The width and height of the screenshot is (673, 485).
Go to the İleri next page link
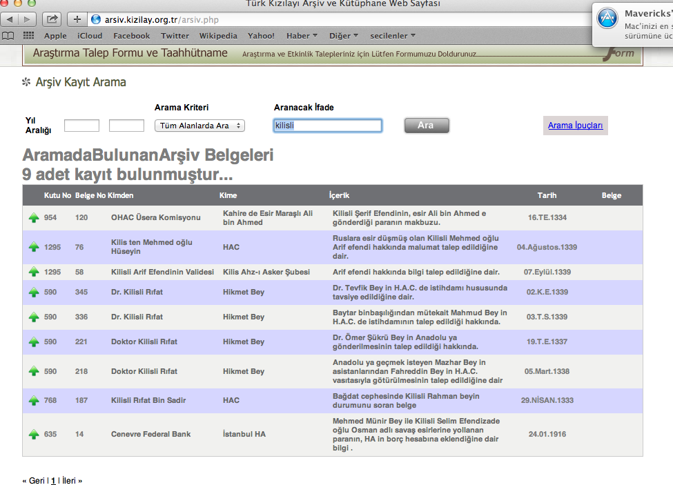coord(72,480)
